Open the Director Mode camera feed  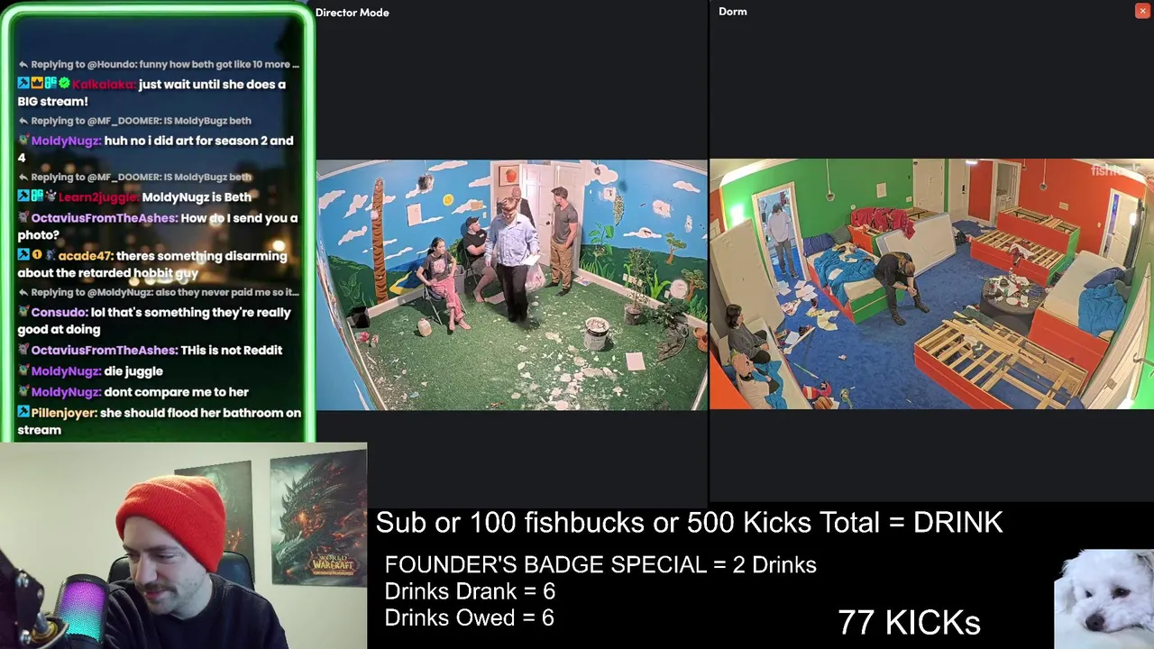click(x=511, y=285)
